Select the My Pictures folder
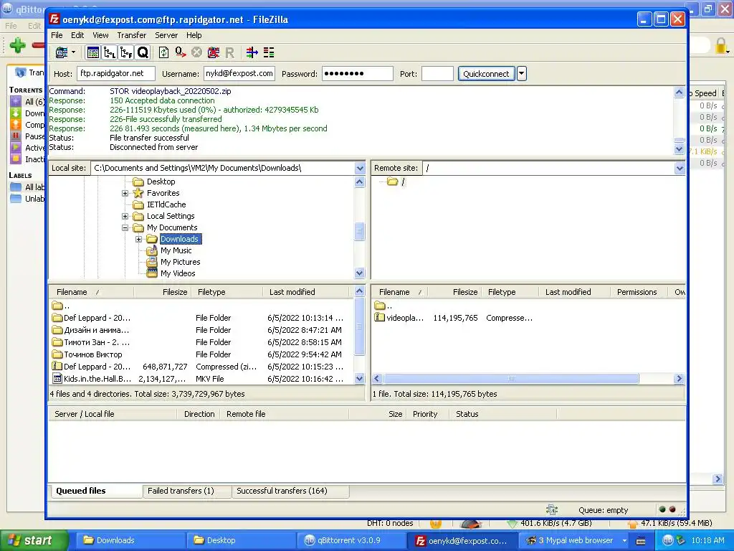The height and width of the screenshot is (551, 734). pyautogui.click(x=180, y=262)
